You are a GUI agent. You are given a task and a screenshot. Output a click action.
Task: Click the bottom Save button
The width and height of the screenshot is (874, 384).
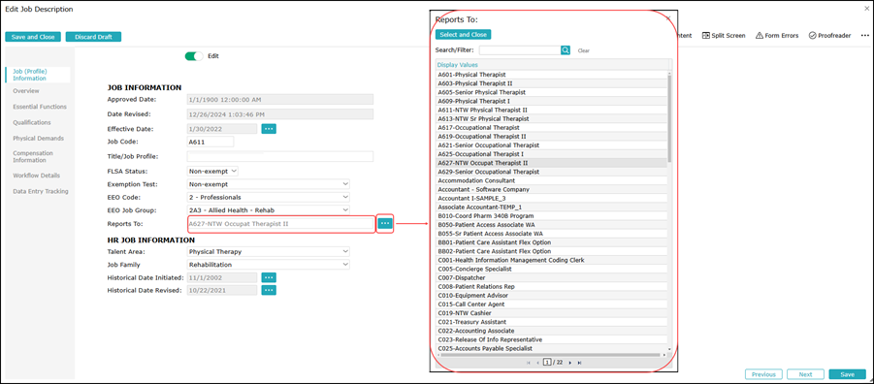pos(847,374)
